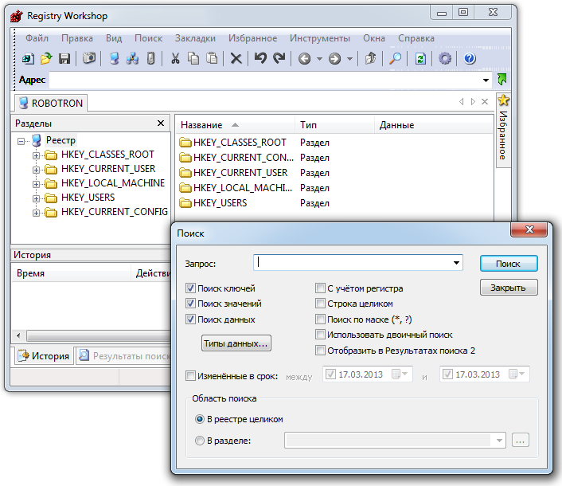
Task: Click the magnifier search toolbar icon
Action: point(395,58)
